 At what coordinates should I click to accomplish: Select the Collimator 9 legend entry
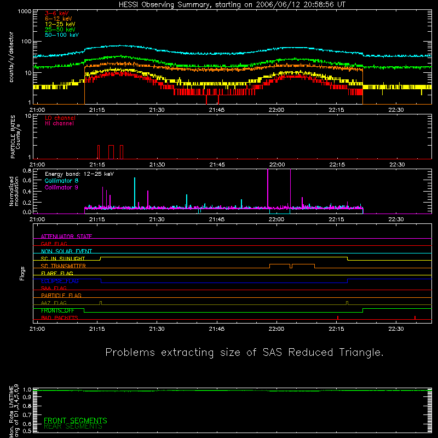pyautogui.click(x=61, y=187)
